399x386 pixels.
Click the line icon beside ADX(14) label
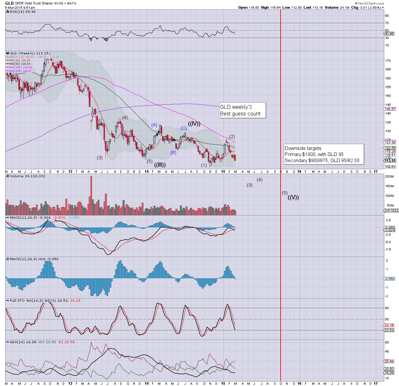8,342
